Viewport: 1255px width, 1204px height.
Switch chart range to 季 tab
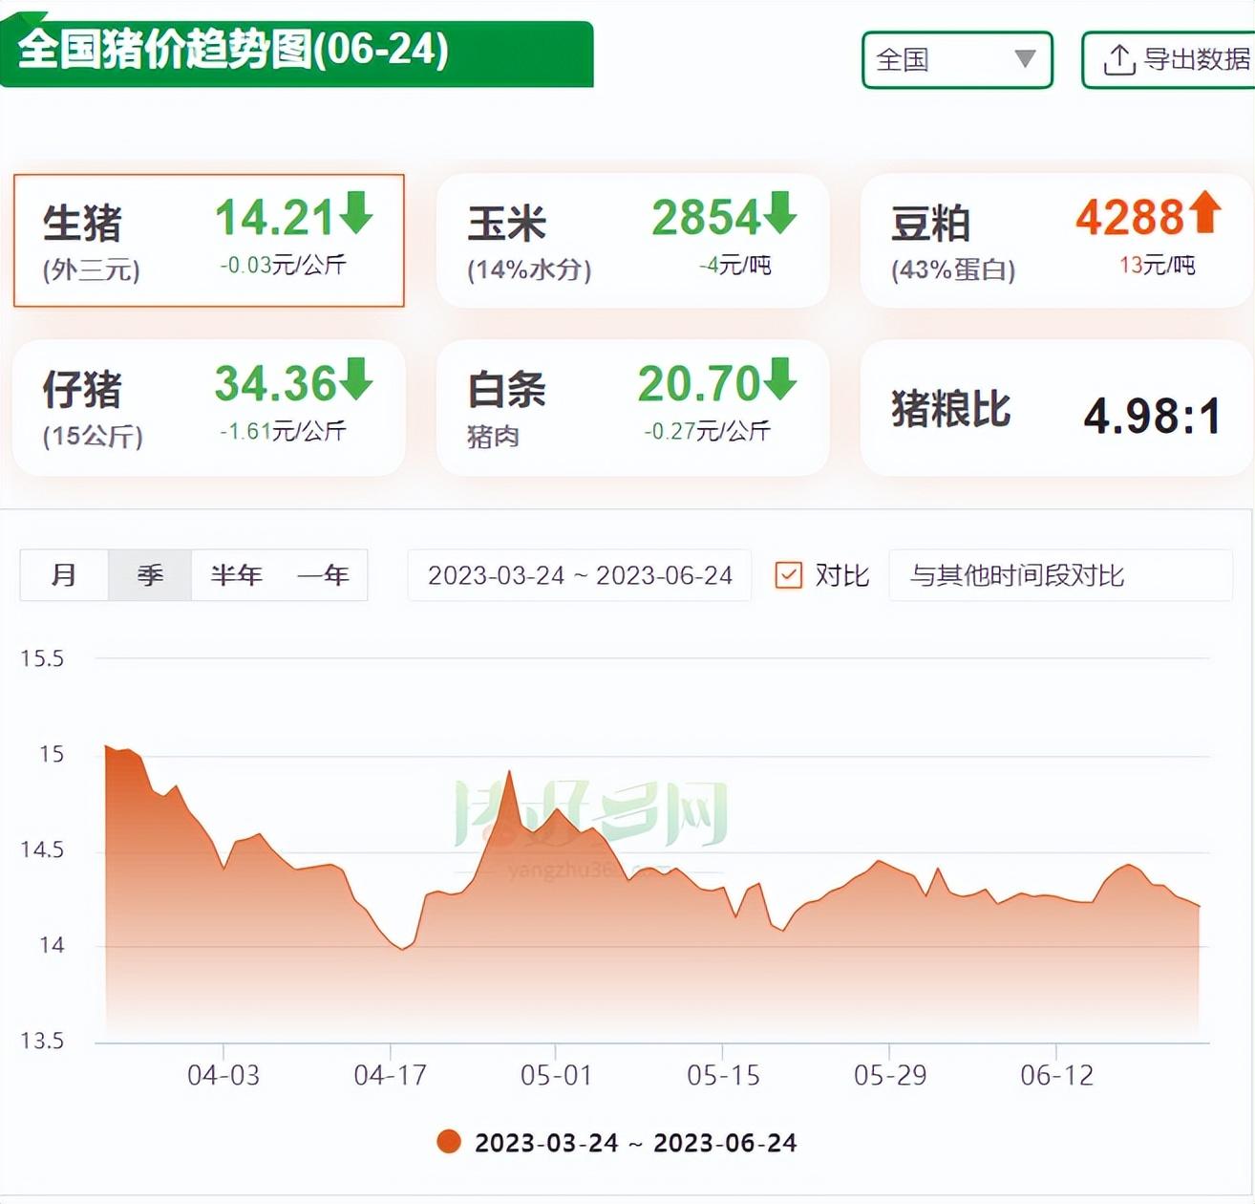click(150, 575)
